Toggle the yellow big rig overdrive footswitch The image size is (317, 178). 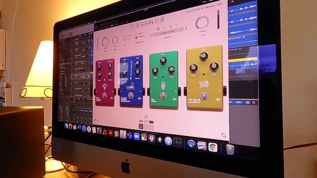(204, 96)
